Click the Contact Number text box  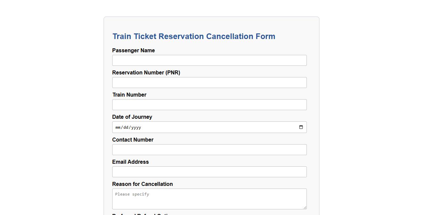click(x=209, y=150)
